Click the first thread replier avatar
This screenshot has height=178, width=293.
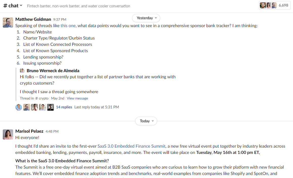(x=19, y=107)
